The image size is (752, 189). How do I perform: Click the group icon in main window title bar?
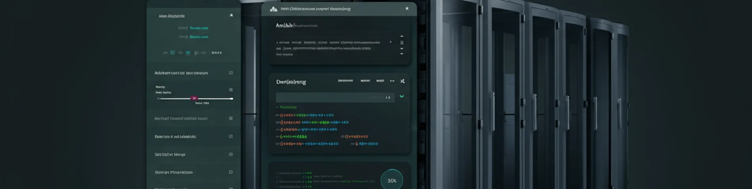[273, 9]
